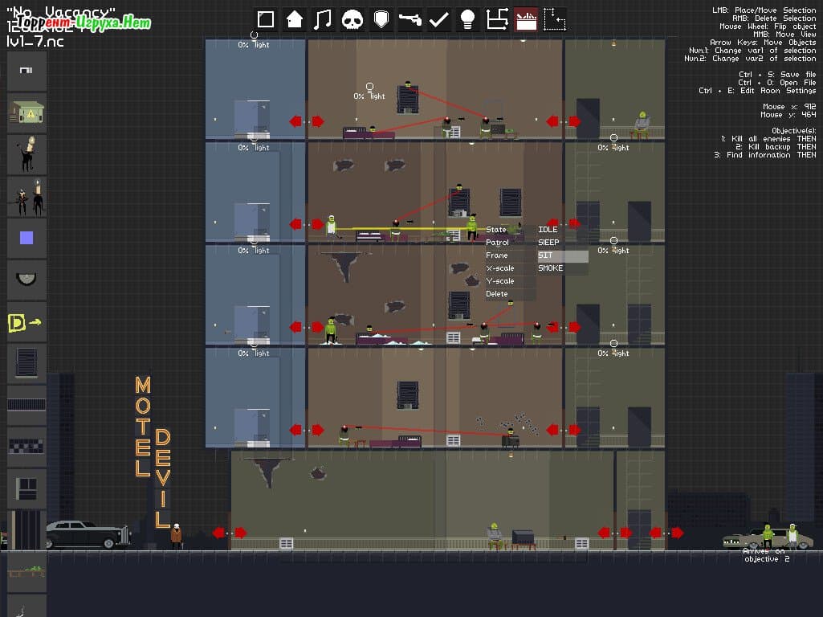Select the house icon in top toolbar

click(295, 19)
